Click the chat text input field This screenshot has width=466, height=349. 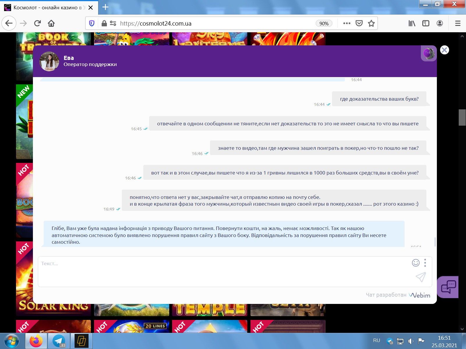(x=224, y=272)
